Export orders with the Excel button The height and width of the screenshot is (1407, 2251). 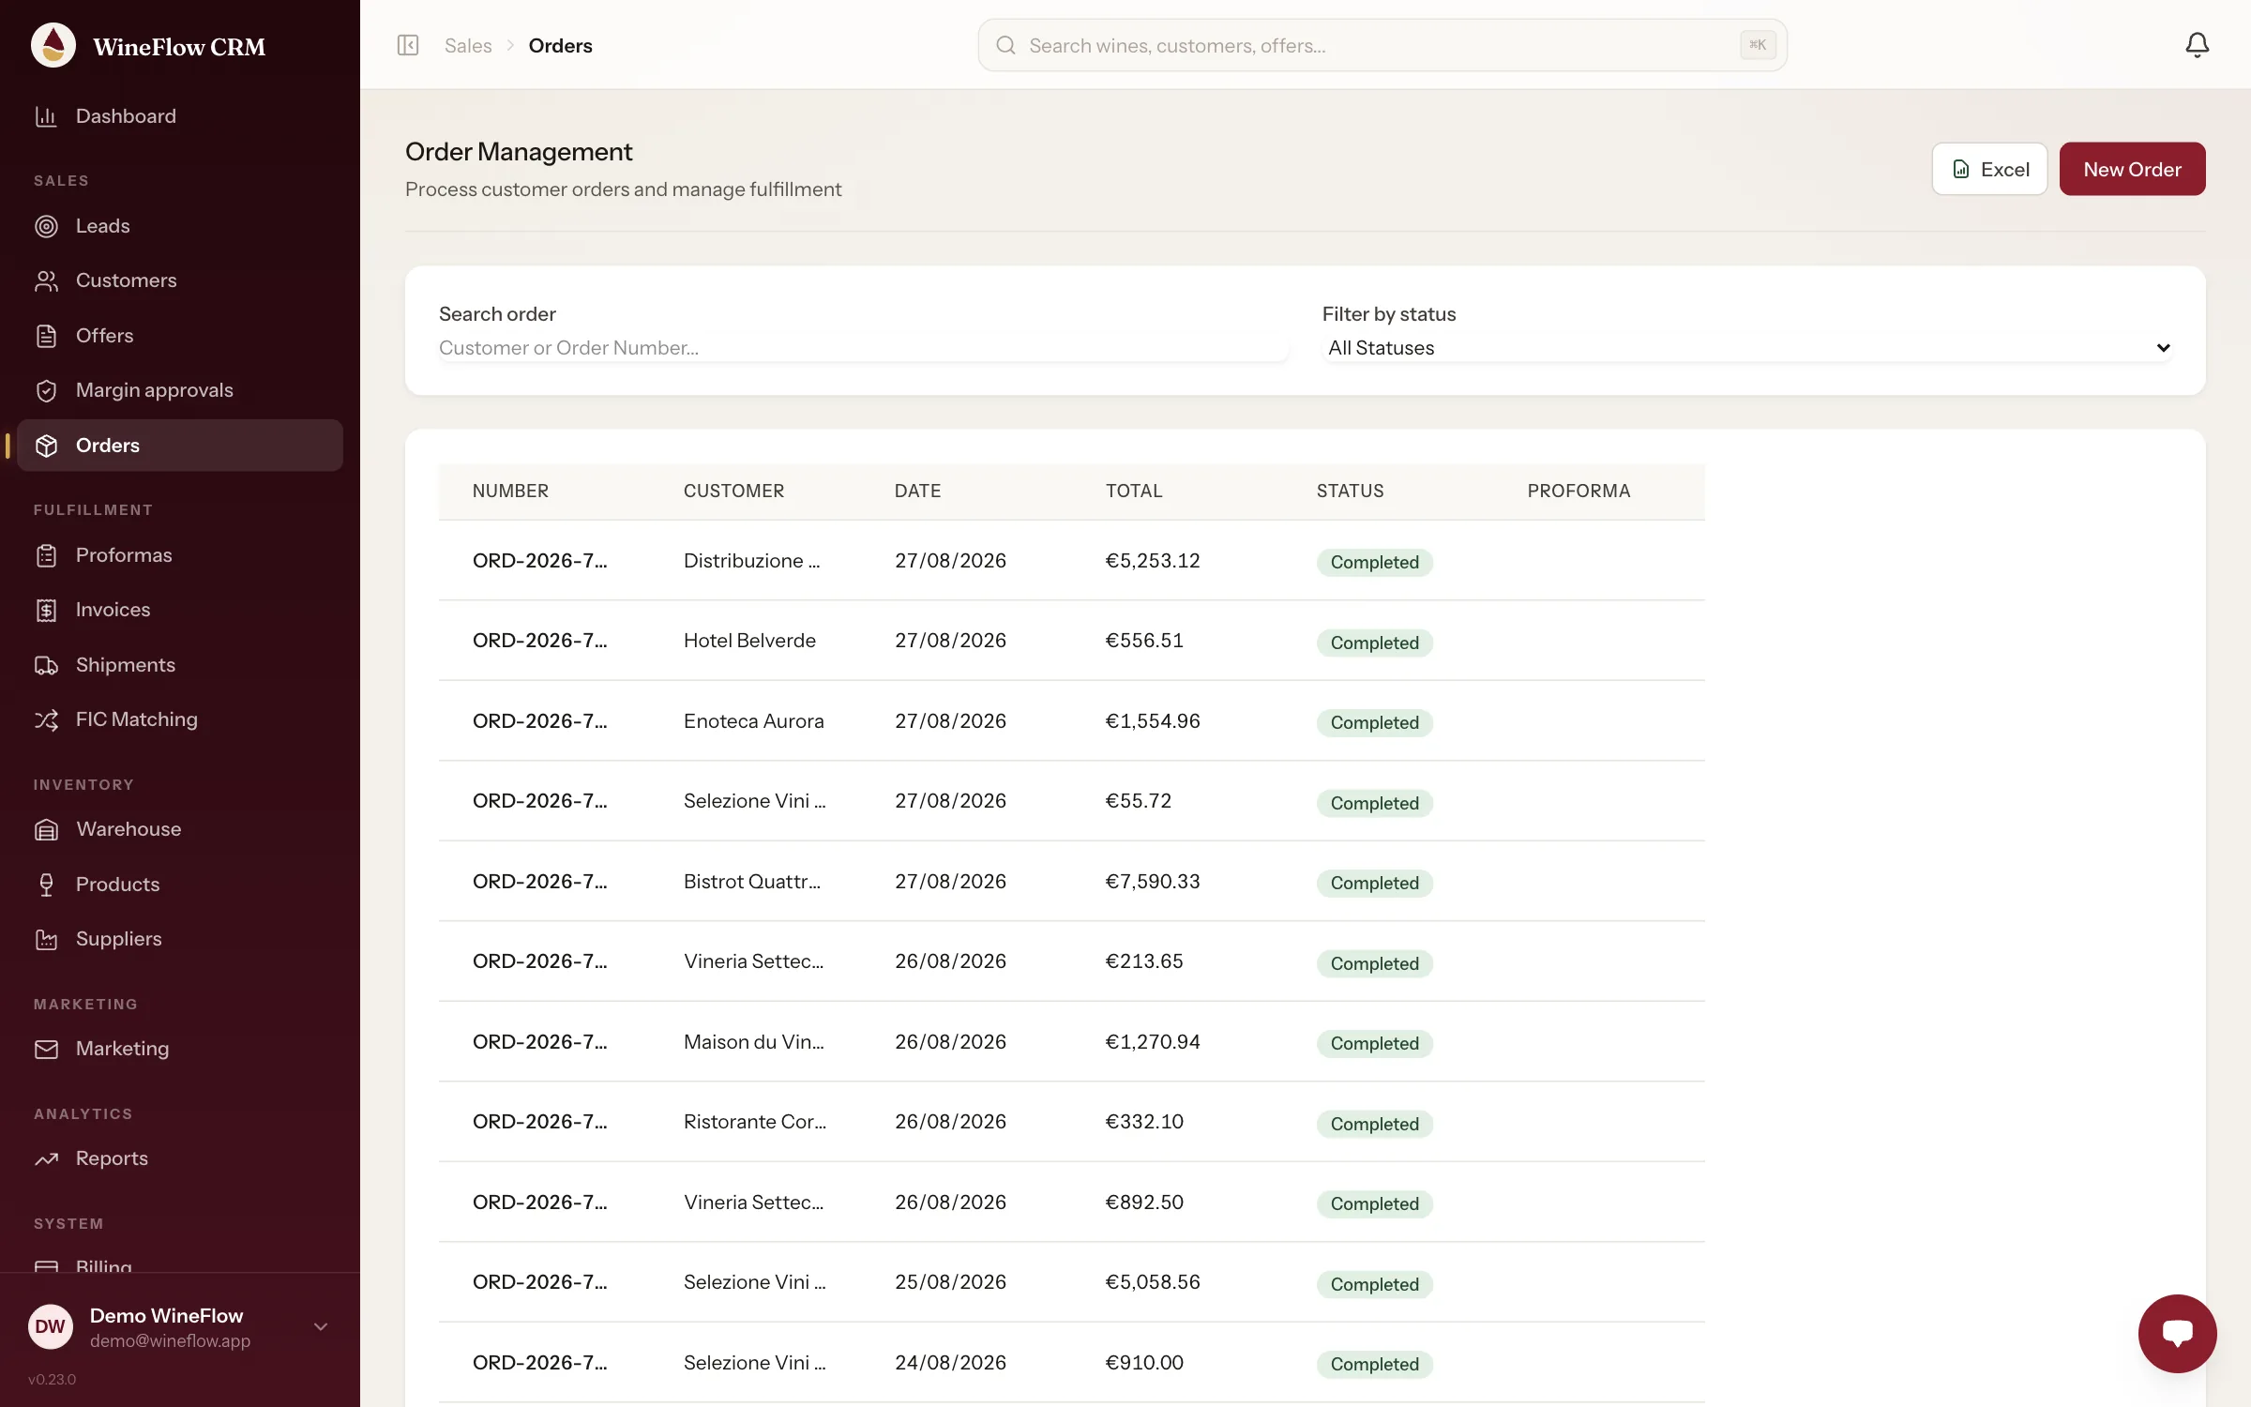pos(1989,169)
